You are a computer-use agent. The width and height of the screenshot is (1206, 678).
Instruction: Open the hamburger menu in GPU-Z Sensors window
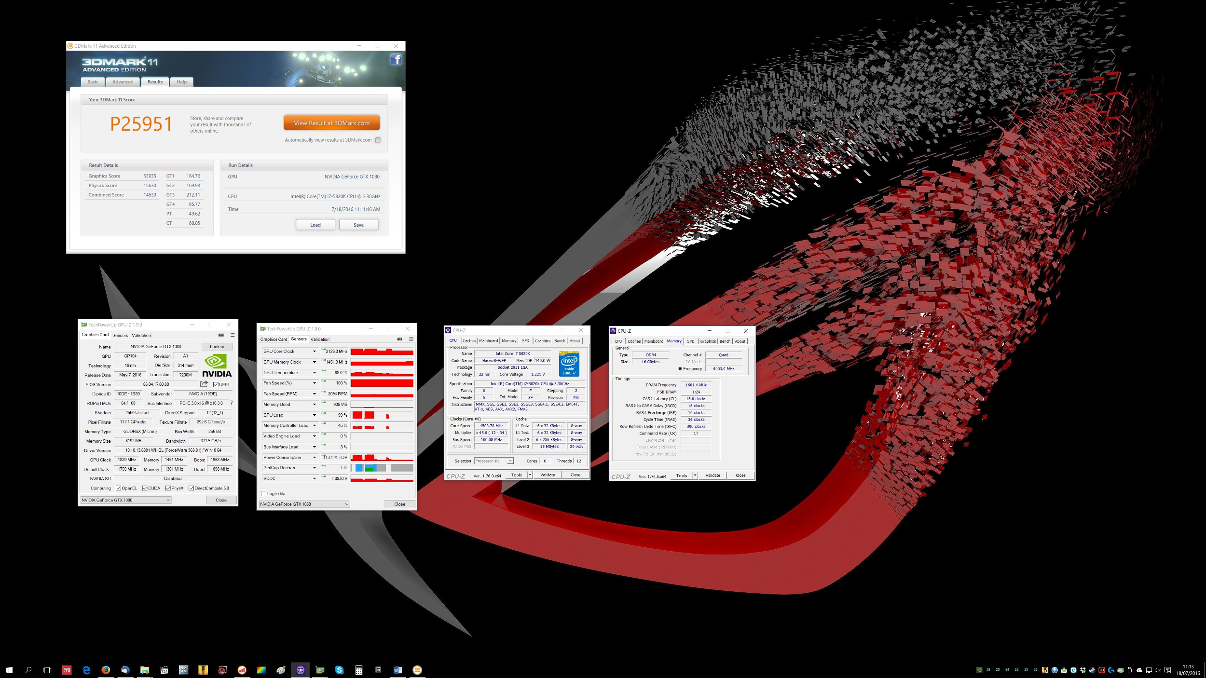(x=411, y=339)
